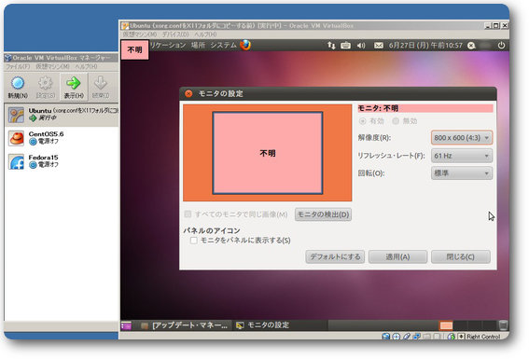Click the keyboard input method icon
The height and width of the screenshot is (359, 529).
tap(346, 45)
